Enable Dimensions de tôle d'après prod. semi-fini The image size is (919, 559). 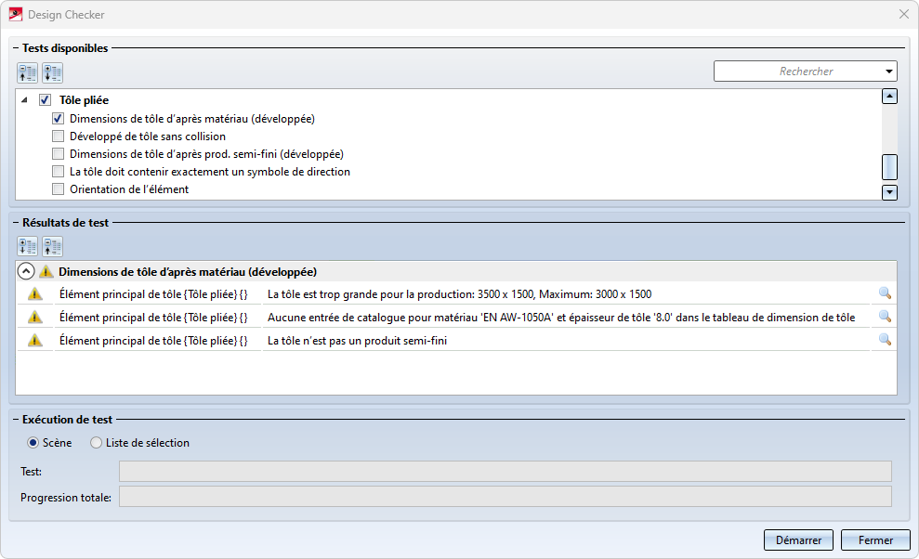point(58,154)
